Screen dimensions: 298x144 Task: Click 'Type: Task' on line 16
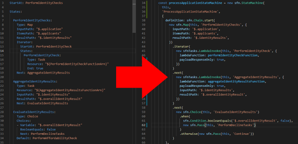tap(36, 60)
